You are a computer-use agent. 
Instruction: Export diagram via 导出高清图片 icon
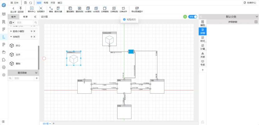click(x=137, y=8)
